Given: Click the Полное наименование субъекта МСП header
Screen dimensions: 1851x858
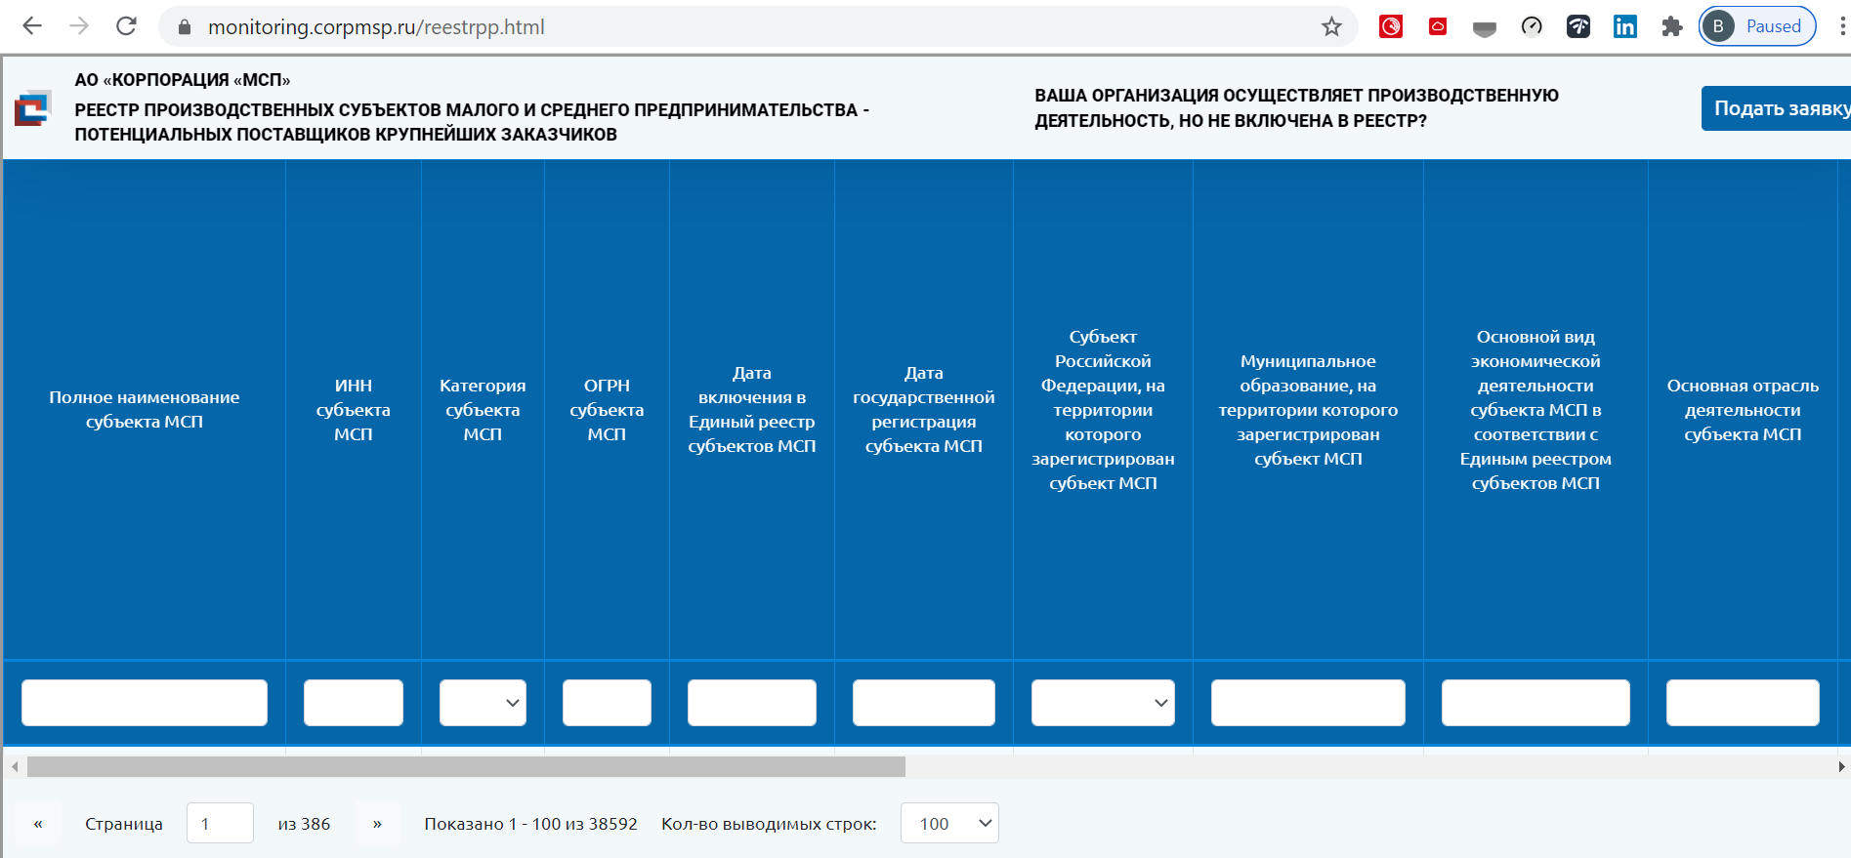Looking at the screenshot, I should click(145, 409).
